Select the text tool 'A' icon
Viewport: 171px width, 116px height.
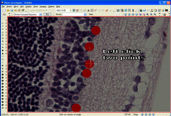point(89,10)
